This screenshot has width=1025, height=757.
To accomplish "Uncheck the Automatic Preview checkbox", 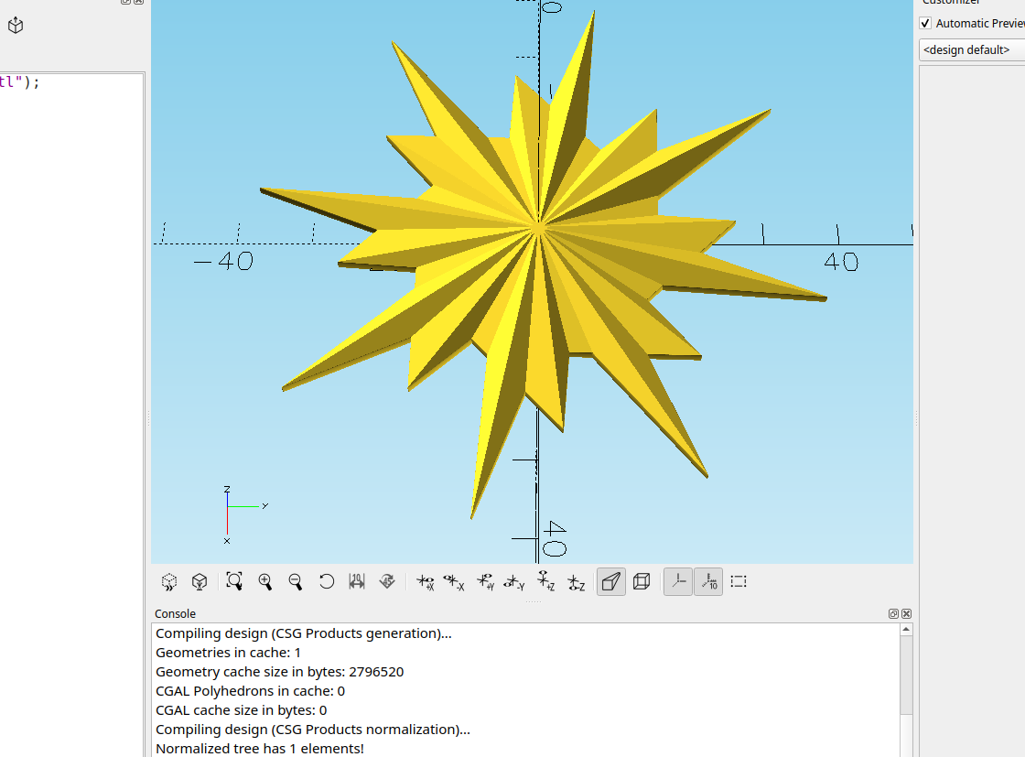I will coord(925,24).
